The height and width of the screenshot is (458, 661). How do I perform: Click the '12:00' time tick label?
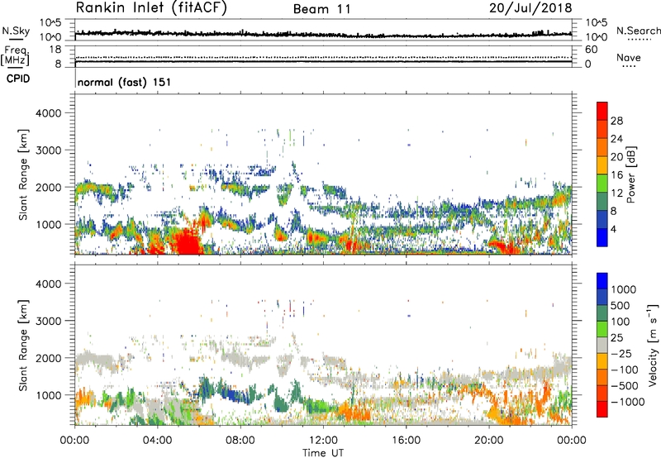(323, 441)
